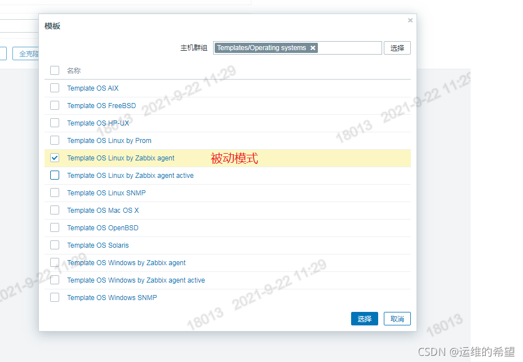
Task: Check the Template OS AIX checkbox
Action: tap(55, 88)
